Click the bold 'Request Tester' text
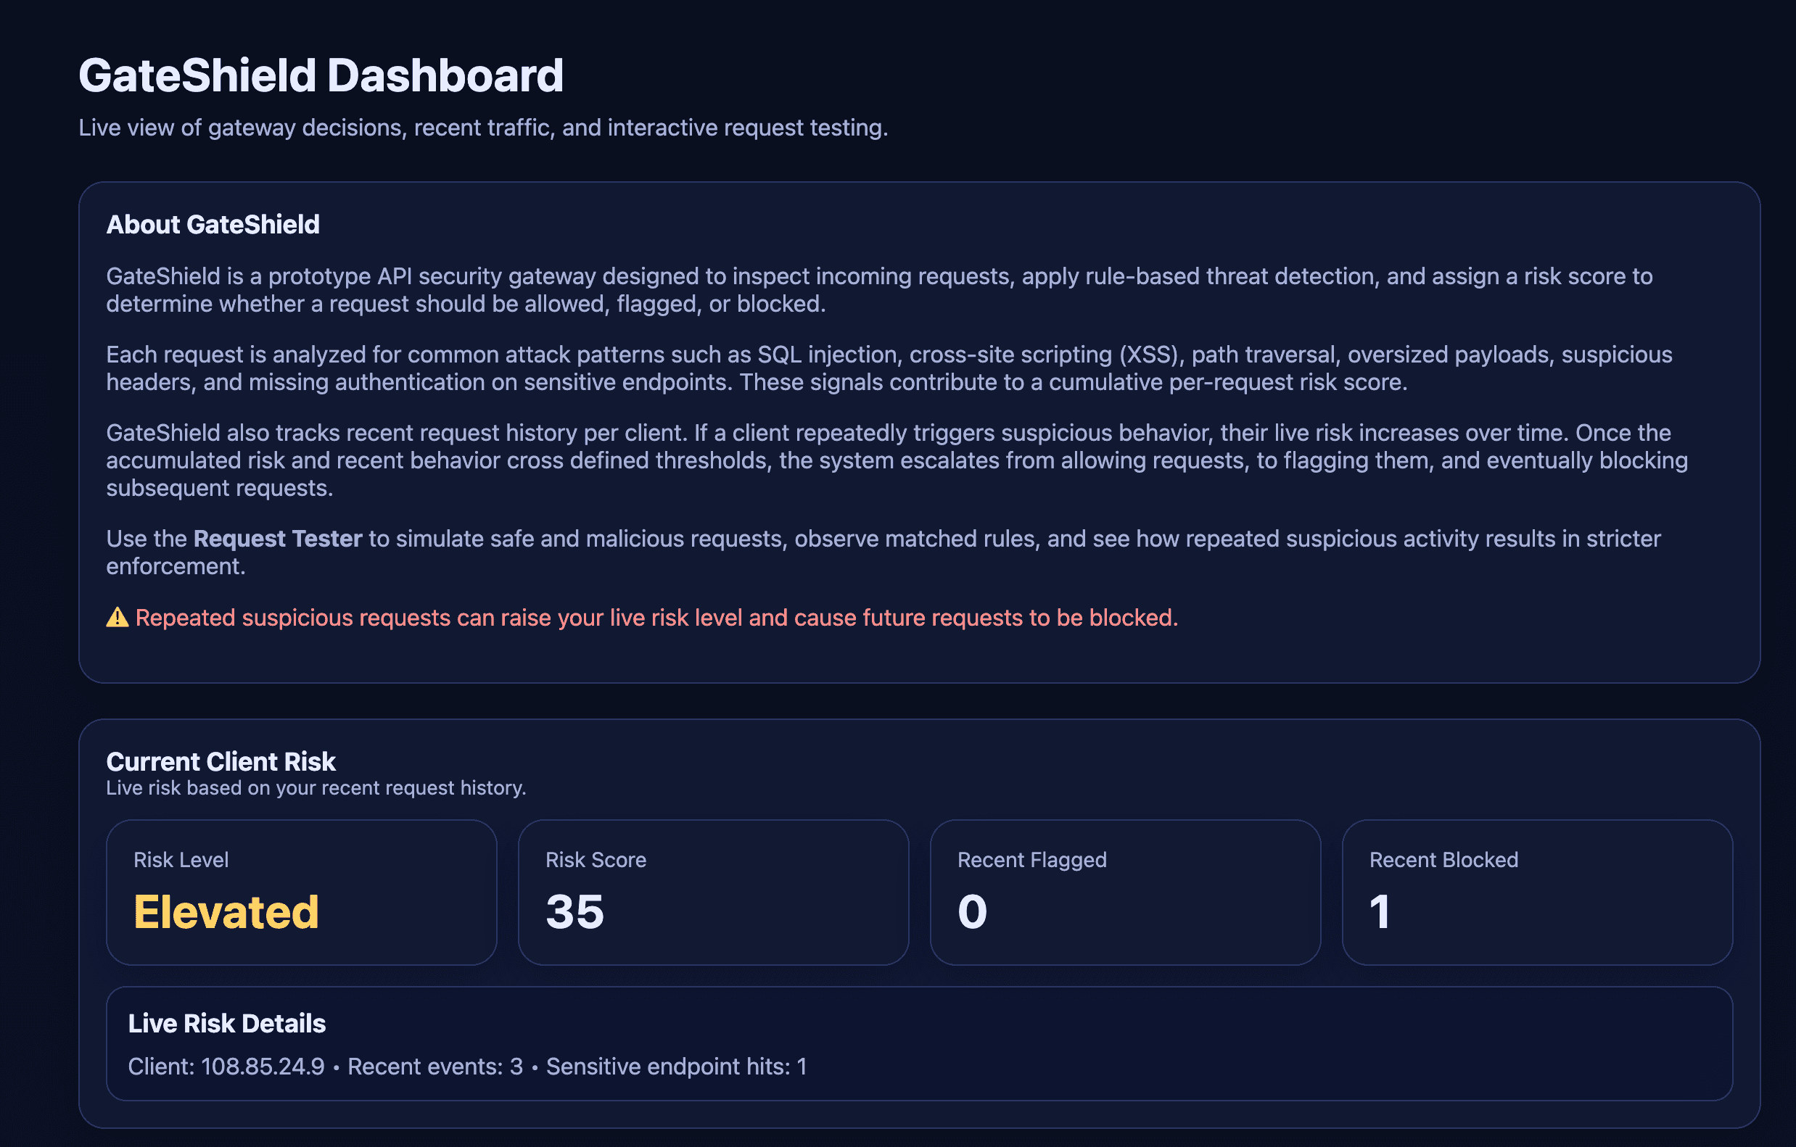 (x=278, y=538)
